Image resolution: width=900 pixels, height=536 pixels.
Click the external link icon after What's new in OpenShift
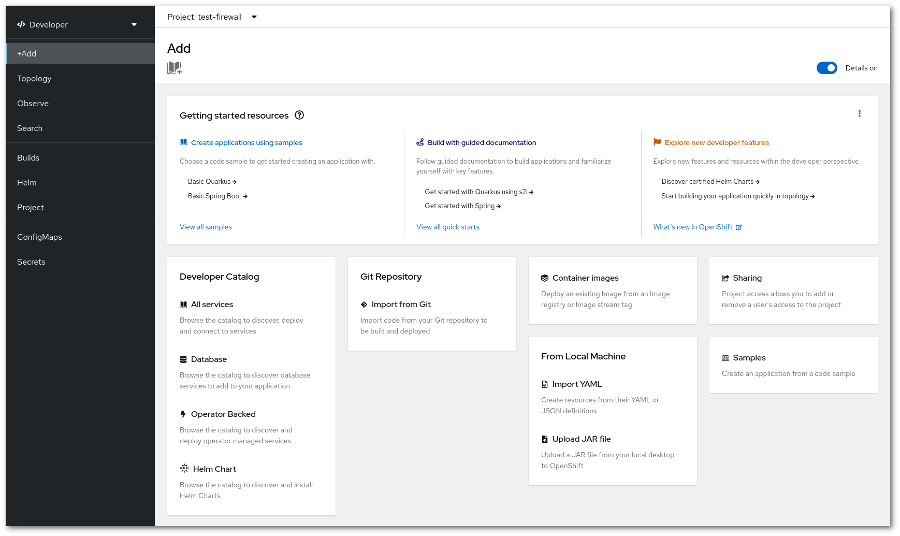point(739,227)
